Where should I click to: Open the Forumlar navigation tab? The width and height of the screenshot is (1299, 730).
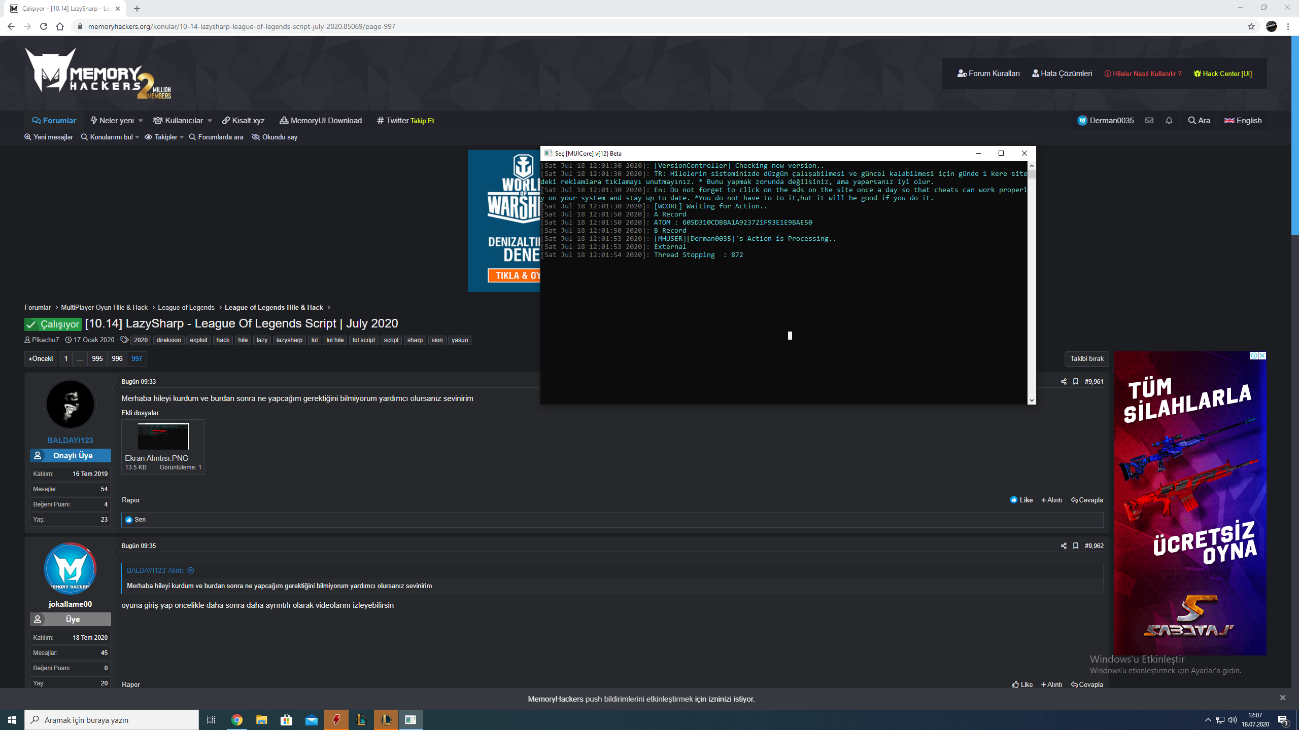tap(54, 120)
